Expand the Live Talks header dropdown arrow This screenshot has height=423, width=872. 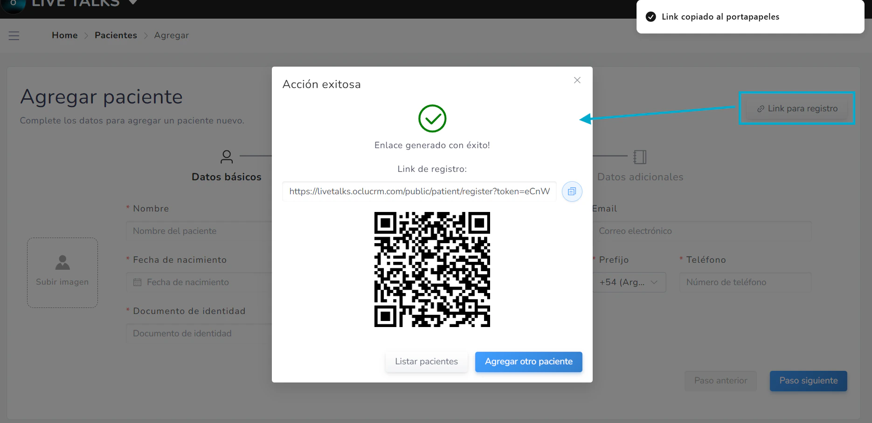133,2
